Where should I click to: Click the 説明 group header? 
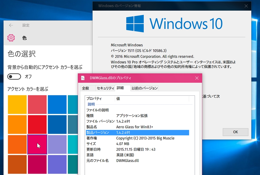pos(91,104)
